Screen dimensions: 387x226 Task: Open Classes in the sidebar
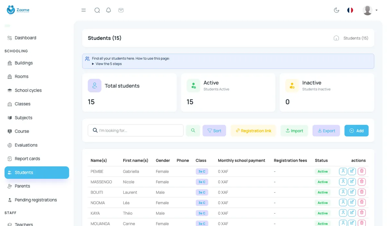coord(37,104)
